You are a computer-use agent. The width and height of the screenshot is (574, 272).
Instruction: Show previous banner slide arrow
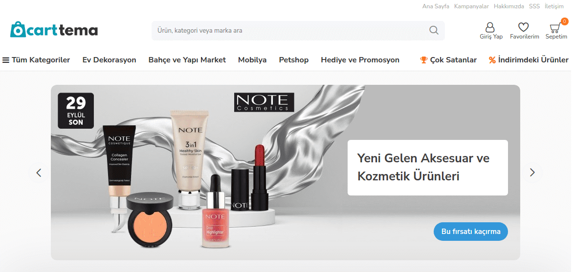pos(39,173)
